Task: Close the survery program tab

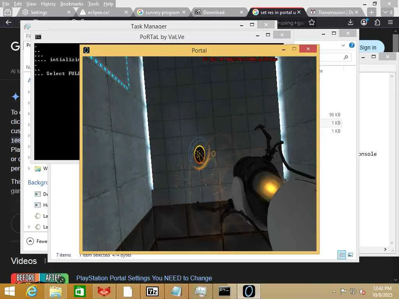Action: coord(184,12)
